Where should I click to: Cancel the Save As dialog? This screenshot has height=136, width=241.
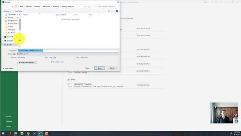pos(112,68)
